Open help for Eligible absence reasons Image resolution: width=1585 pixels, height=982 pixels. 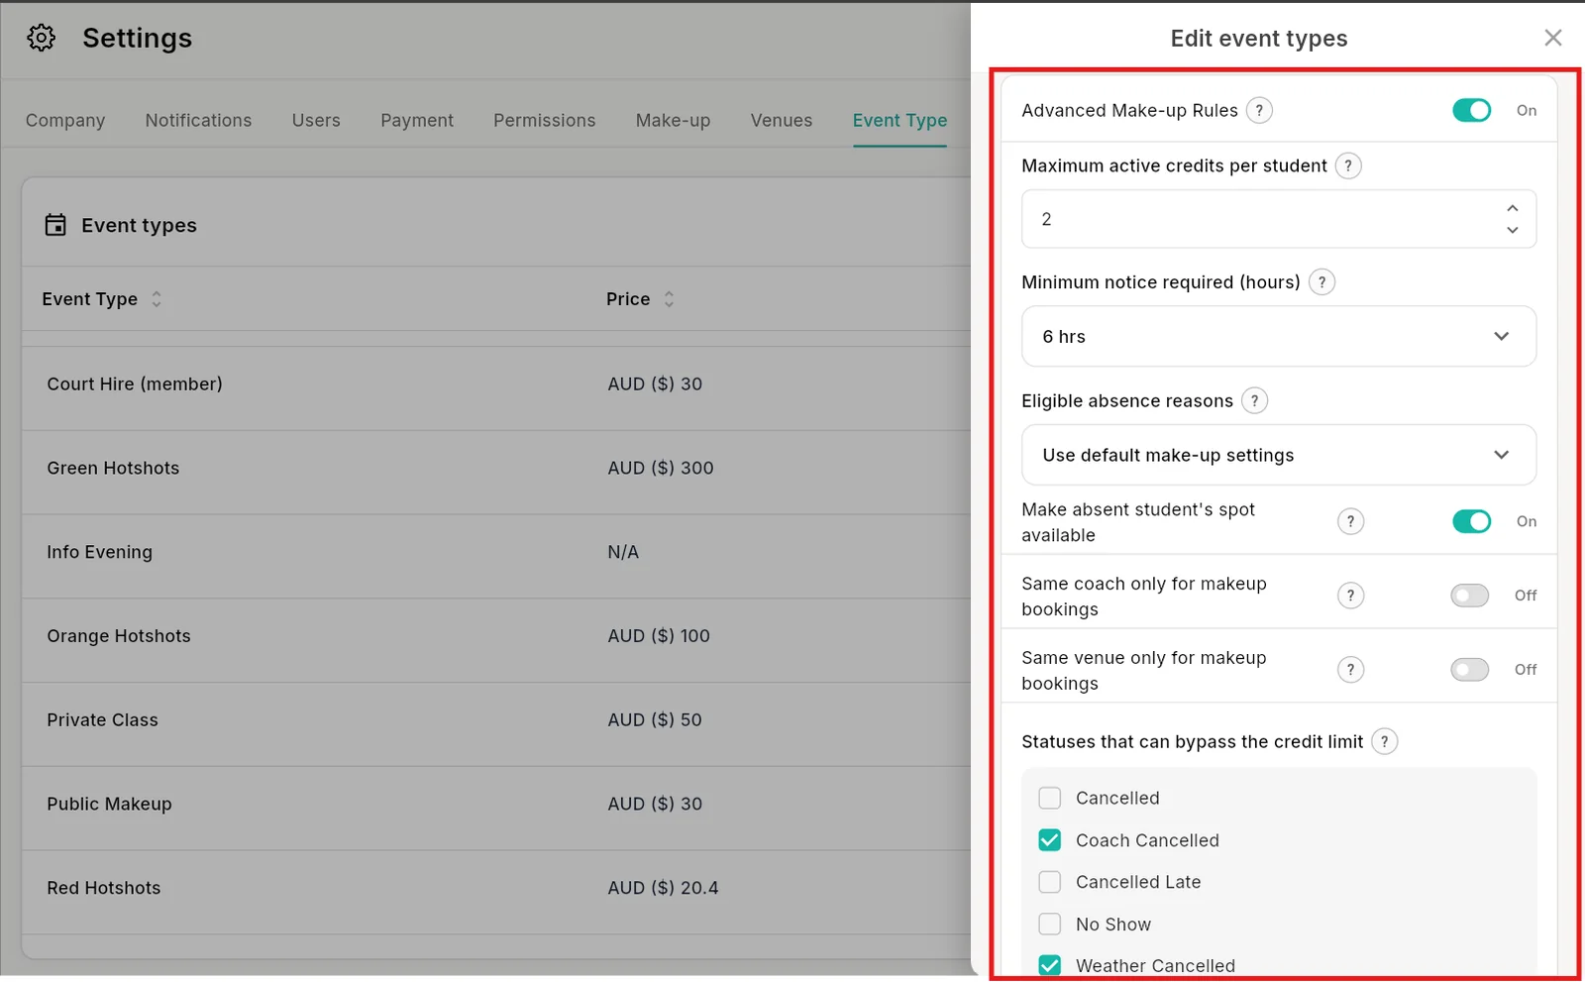click(x=1254, y=400)
